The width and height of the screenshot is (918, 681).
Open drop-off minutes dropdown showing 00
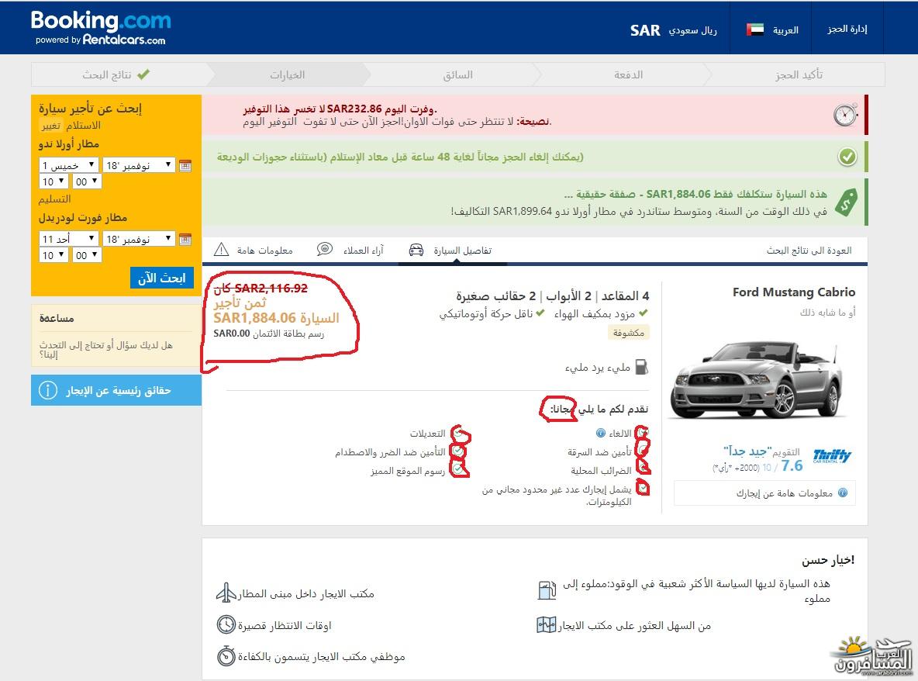tap(87, 254)
